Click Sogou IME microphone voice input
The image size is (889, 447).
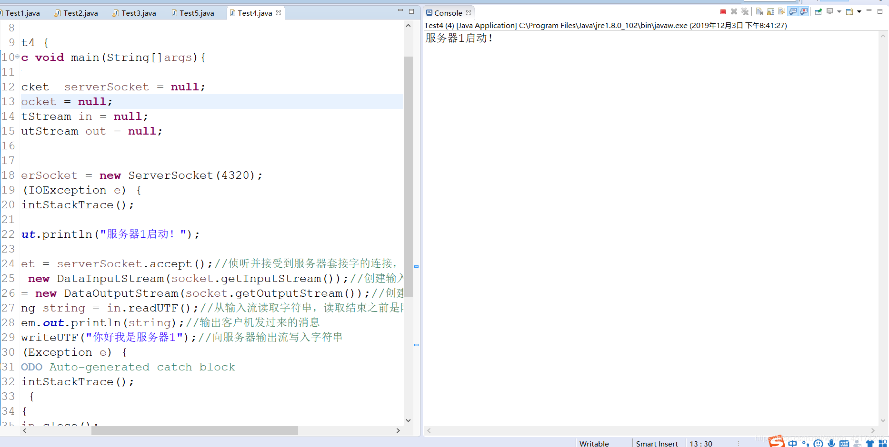point(831,443)
